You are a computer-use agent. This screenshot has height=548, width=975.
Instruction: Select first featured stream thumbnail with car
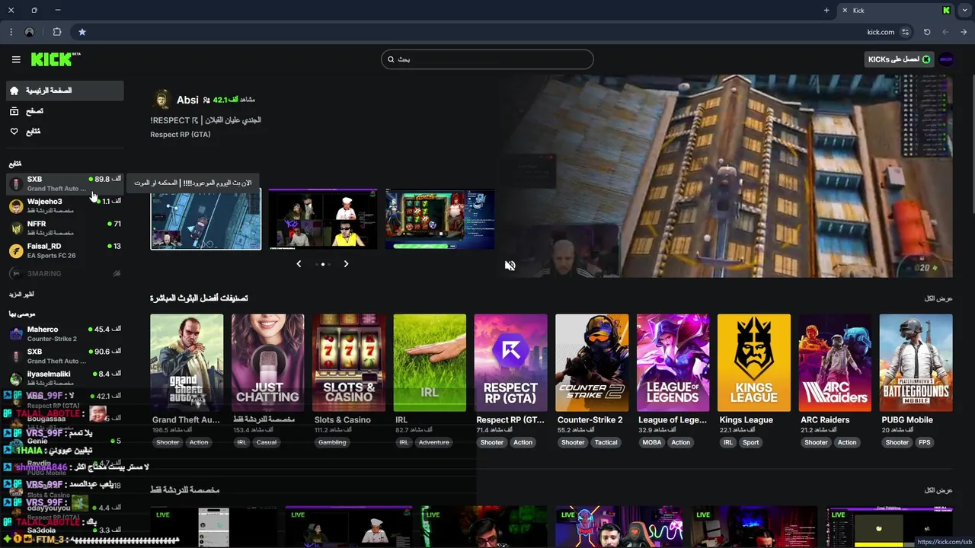coord(206,219)
